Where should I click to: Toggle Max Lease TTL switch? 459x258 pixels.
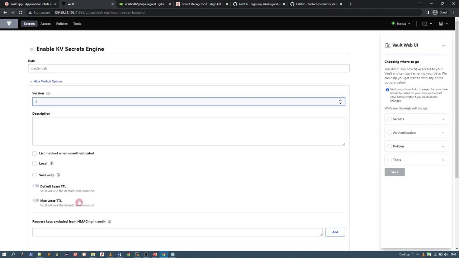click(36, 200)
